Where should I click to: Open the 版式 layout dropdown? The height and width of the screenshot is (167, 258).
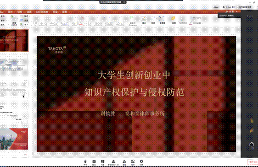(x=26, y=16)
